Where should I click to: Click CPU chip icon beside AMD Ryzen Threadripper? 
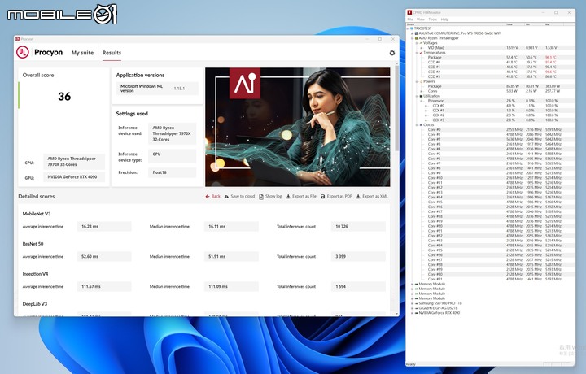417,38
